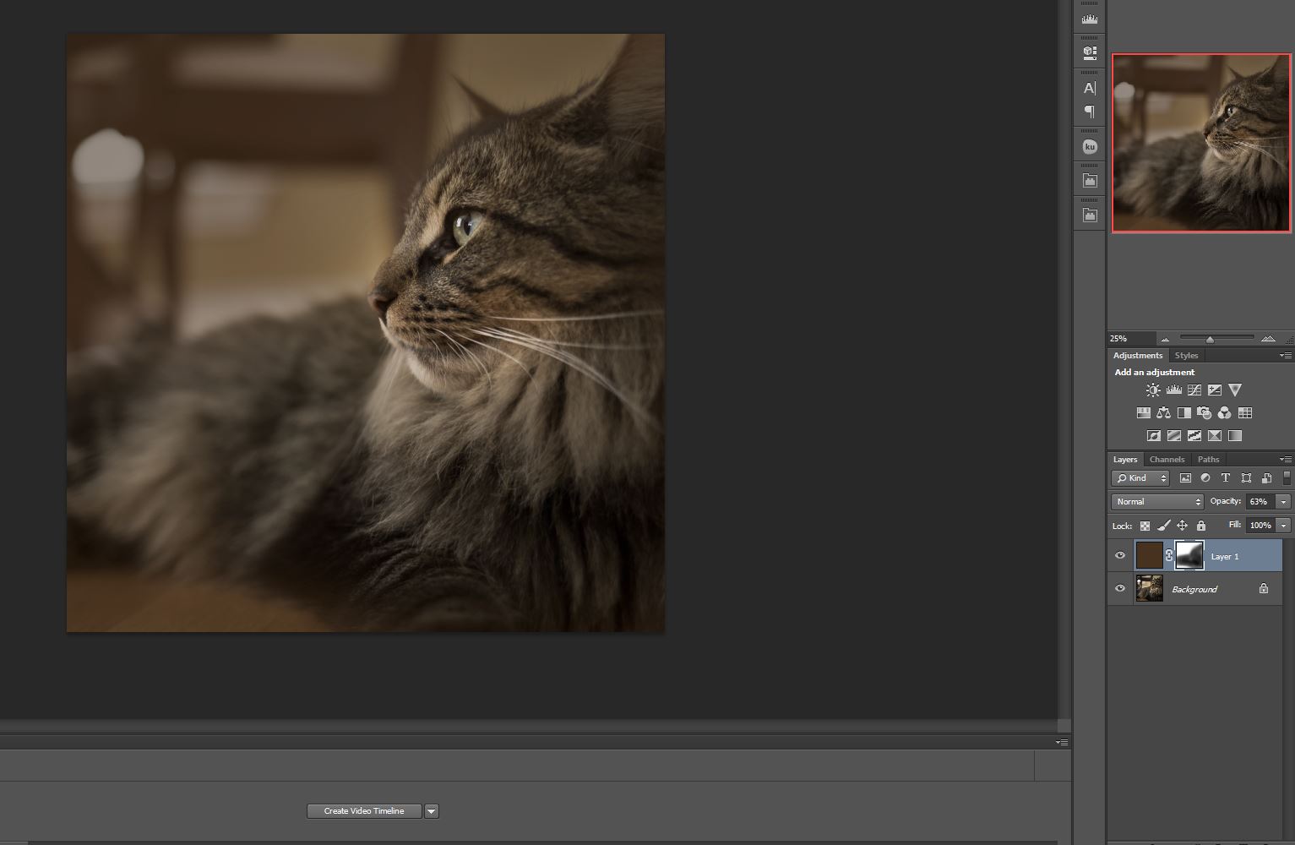This screenshot has width=1295, height=845.
Task: Click the Navigator zoom slider handle
Action: [x=1210, y=340]
